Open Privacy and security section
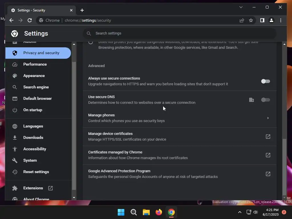Viewport: 292px width, 219px height. click(x=38, y=53)
